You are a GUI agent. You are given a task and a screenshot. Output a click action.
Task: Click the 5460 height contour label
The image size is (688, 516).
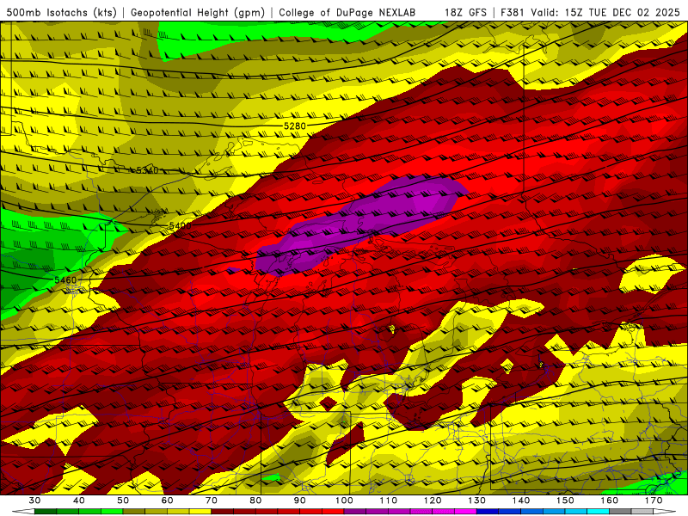point(65,280)
